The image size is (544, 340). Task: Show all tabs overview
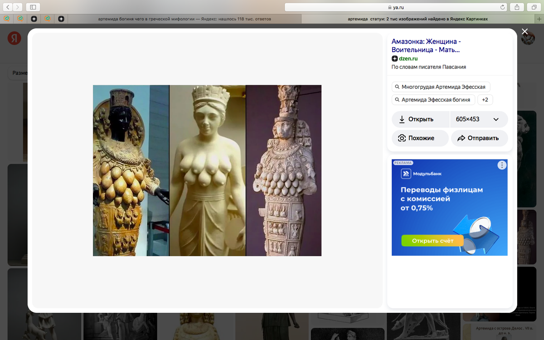(x=534, y=7)
